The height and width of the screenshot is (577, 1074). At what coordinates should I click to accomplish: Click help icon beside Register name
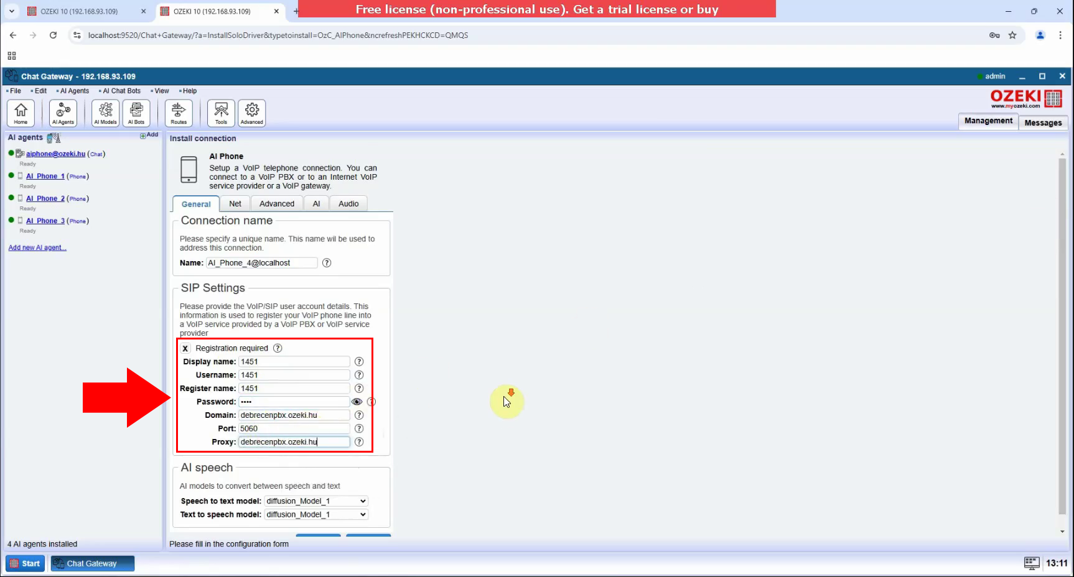click(x=359, y=389)
